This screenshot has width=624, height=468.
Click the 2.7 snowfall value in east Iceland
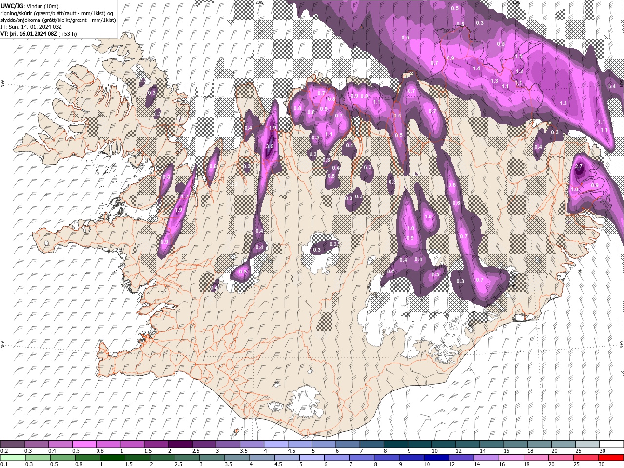click(x=579, y=167)
